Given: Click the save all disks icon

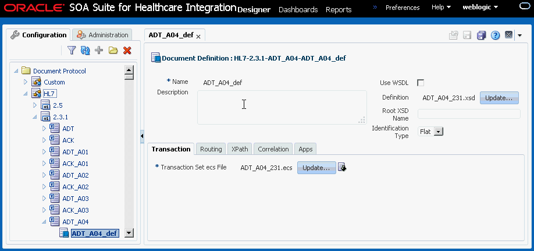Looking at the screenshot, I should coord(481,35).
